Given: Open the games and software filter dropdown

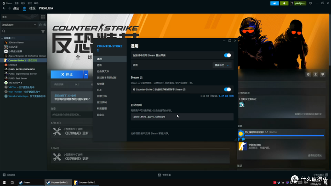Looking at the screenshot, I should (x=19, y=25).
